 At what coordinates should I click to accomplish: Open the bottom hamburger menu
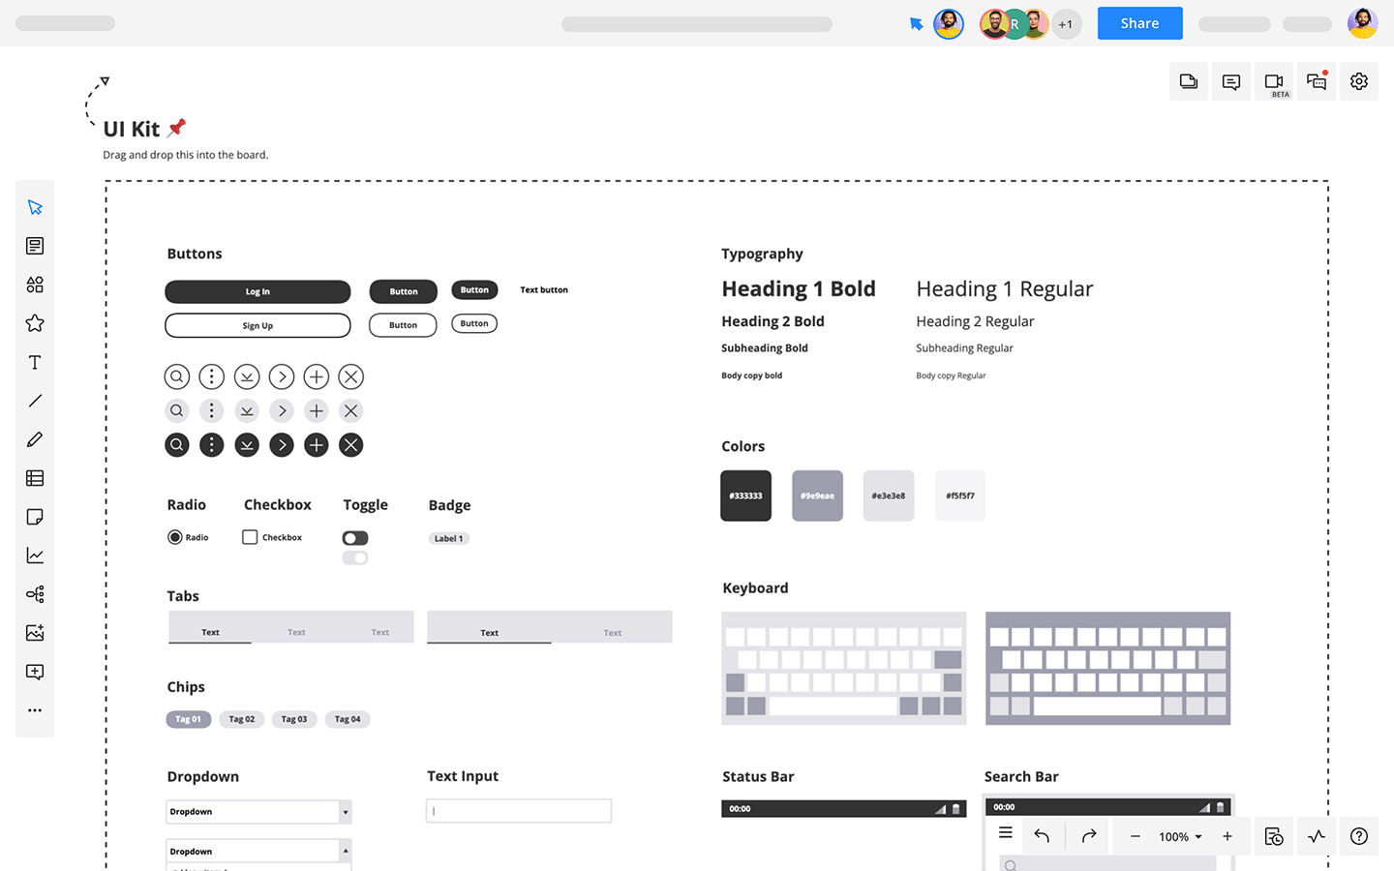click(x=1006, y=833)
